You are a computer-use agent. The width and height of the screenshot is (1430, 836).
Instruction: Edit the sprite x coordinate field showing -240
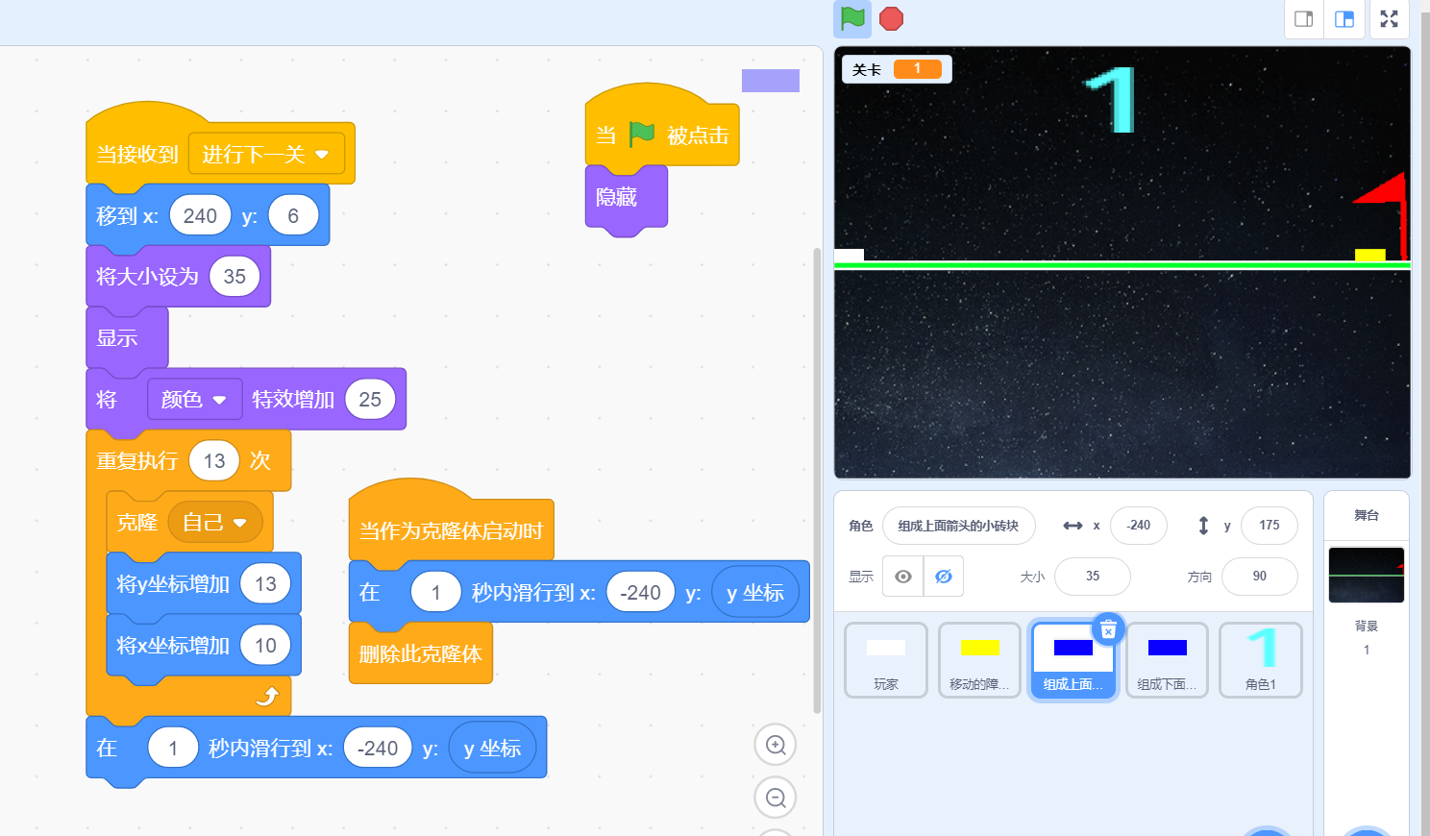(1139, 526)
